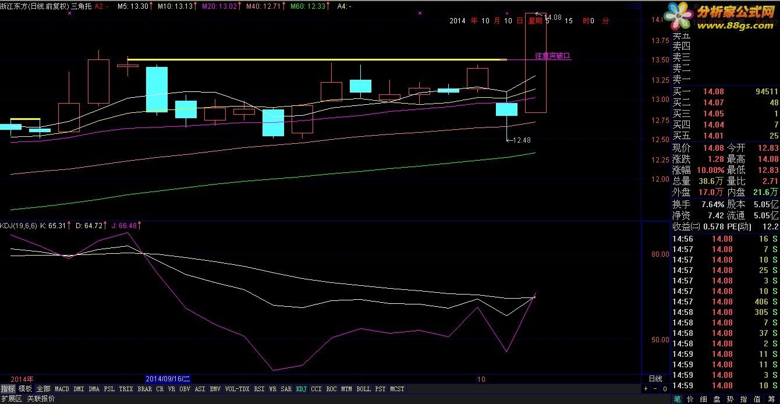The width and height of the screenshot is (780, 404).
Task: Select the 全部 indicator group
Action: click(43, 389)
